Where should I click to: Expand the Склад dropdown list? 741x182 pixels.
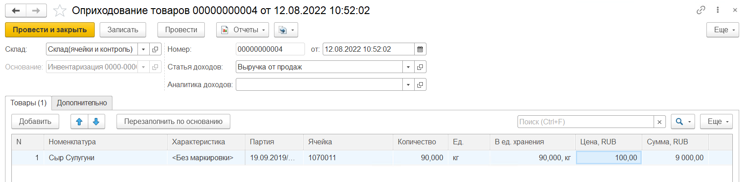[x=143, y=49]
